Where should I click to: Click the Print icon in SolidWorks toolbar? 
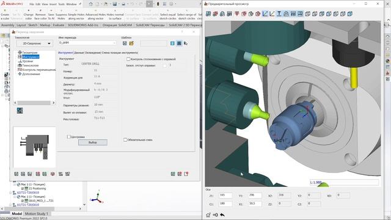[x=123, y=4]
